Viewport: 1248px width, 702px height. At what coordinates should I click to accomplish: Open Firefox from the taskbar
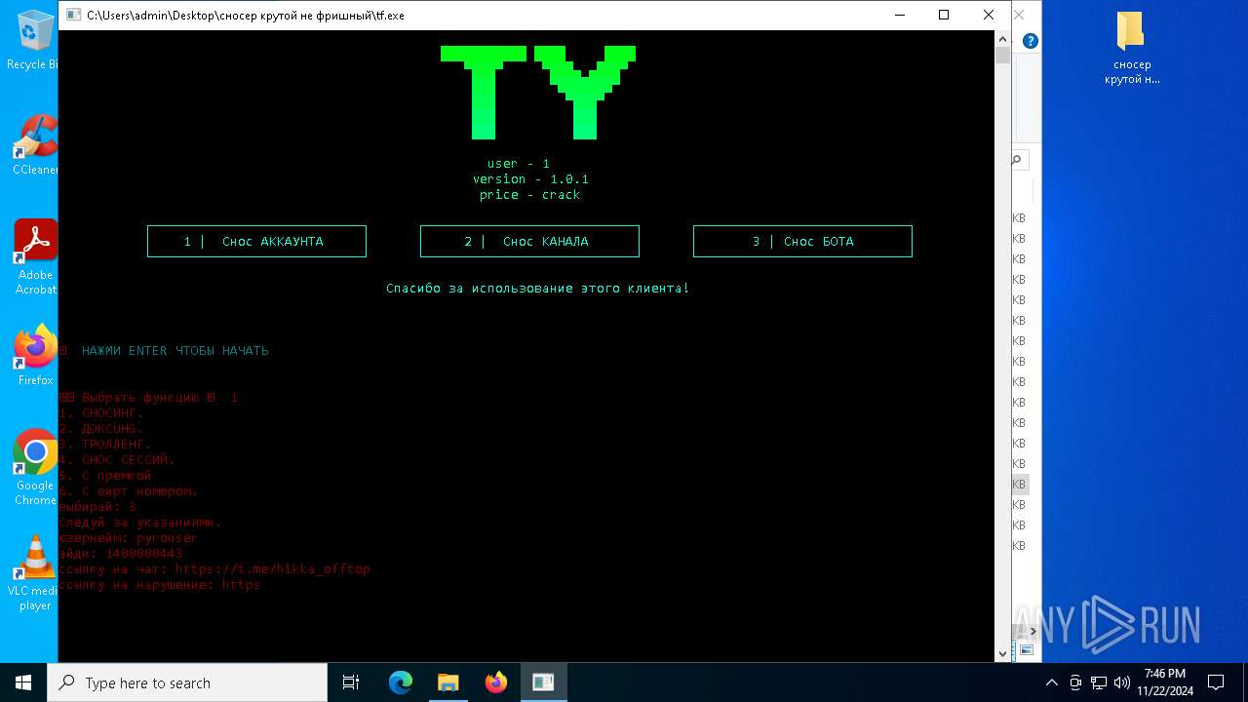coord(495,682)
